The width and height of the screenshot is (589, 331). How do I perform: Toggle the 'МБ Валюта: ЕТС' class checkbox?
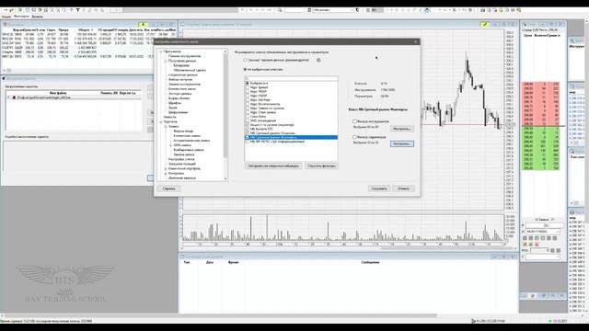(248, 129)
